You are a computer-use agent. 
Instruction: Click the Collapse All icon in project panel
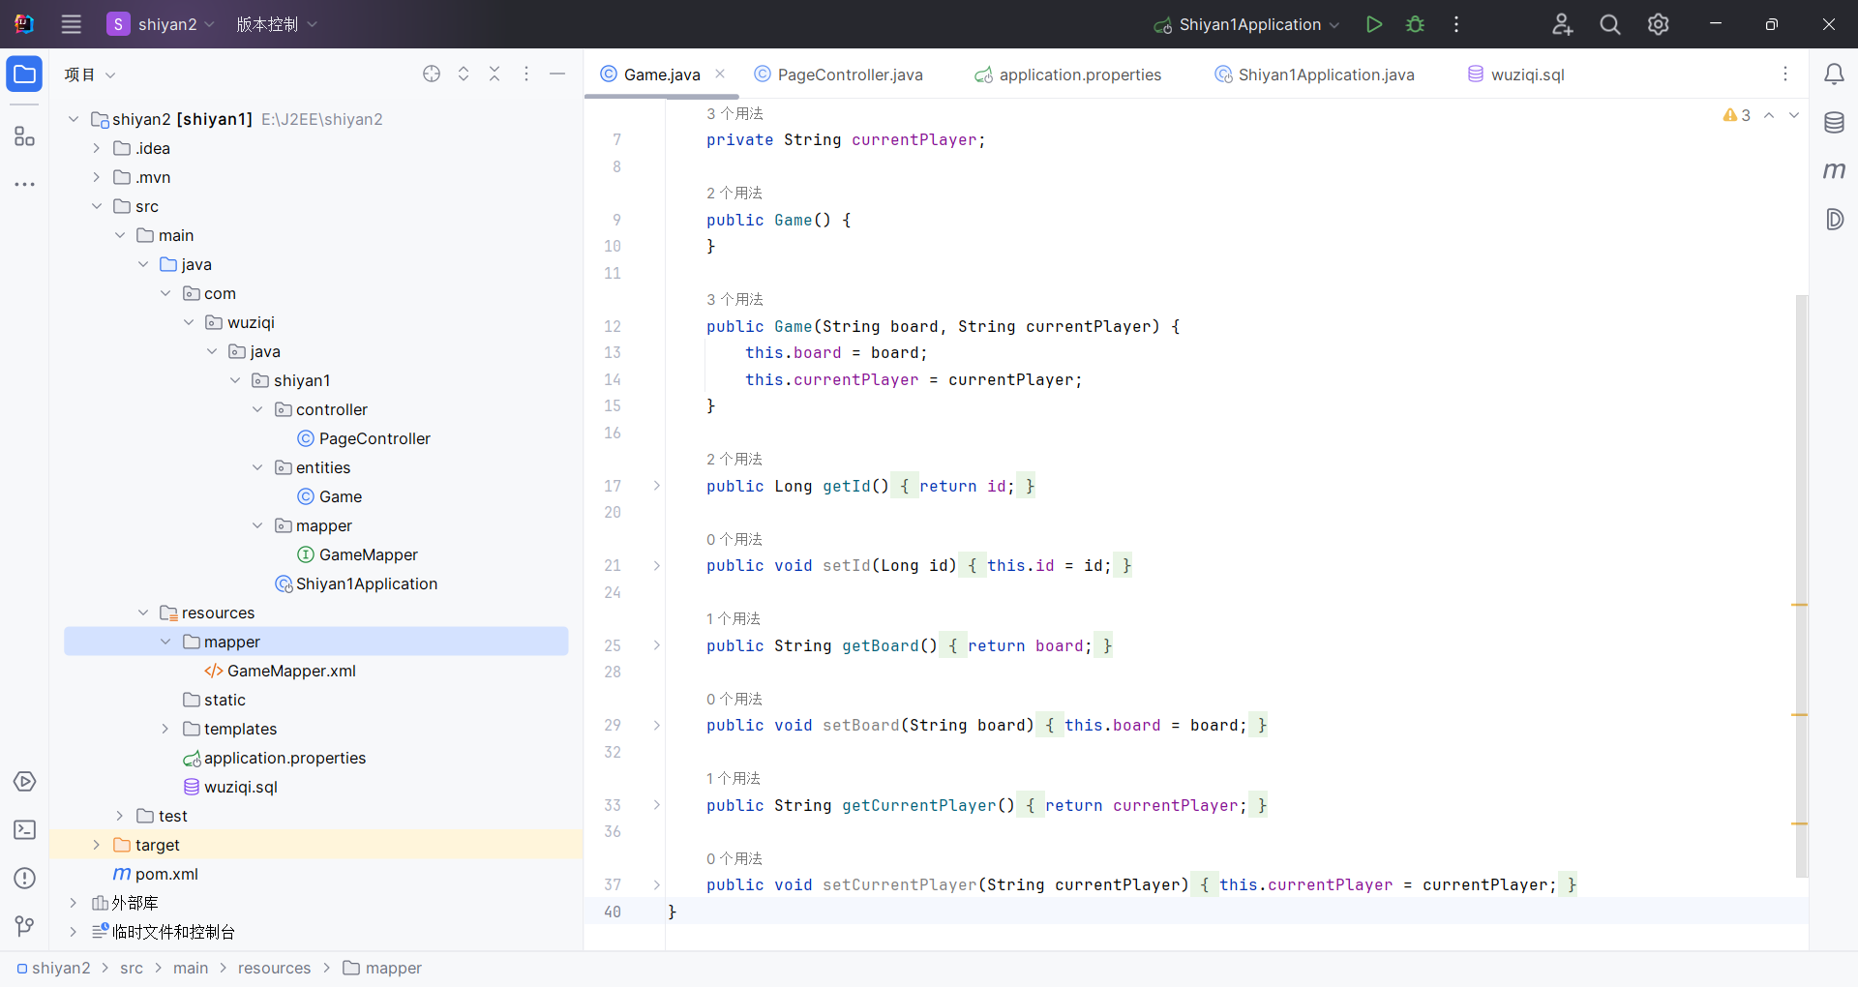[494, 75]
